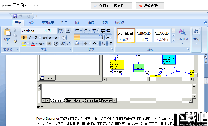Toggle Underline formatting
The image size is (208, 126).
click(36, 38)
